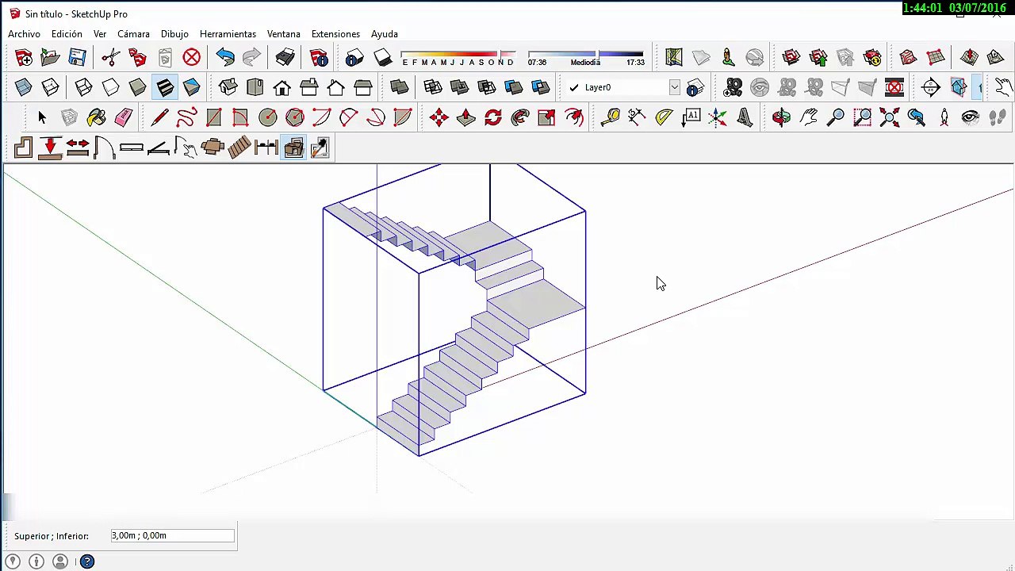The height and width of the screenshot is (571, 1015).
Task: Open the Ayuda menu
Action: [x=385, y=34]
